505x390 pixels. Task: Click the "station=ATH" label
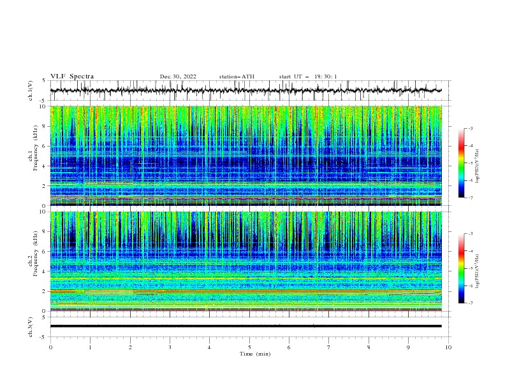click(237, 76)
